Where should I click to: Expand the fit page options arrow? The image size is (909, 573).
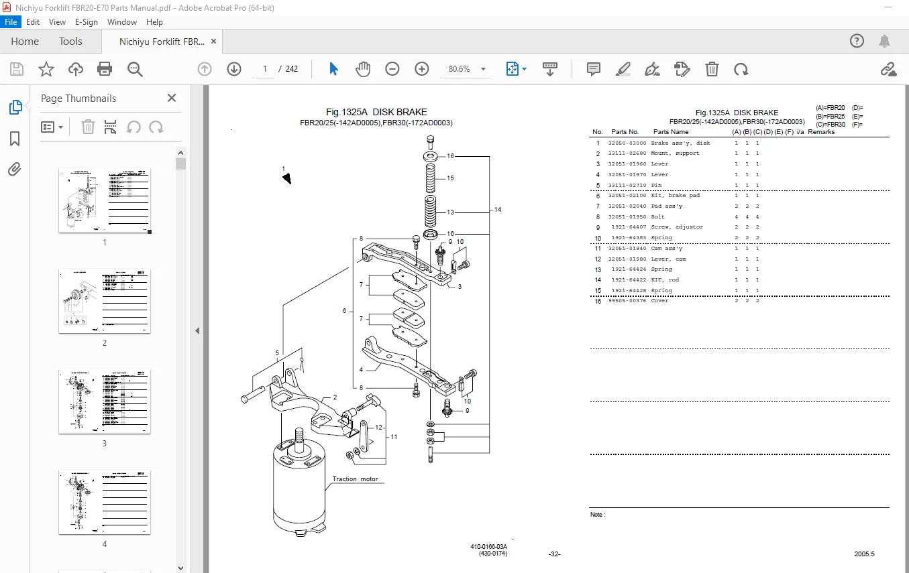point(525,69)
